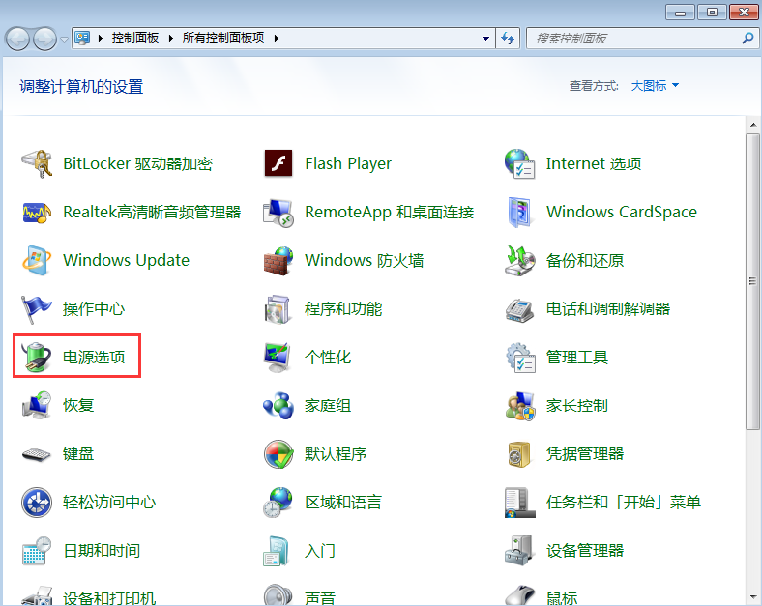The width and height of the screenshot is (762, 606).
Task: Open 任务栏和「开始」菜单 icon
Action: [519, 503]
